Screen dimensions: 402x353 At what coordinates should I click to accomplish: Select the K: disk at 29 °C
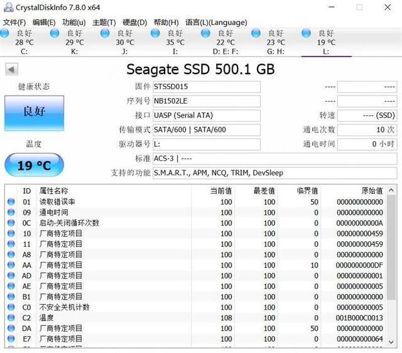click(x=74, y=42)
